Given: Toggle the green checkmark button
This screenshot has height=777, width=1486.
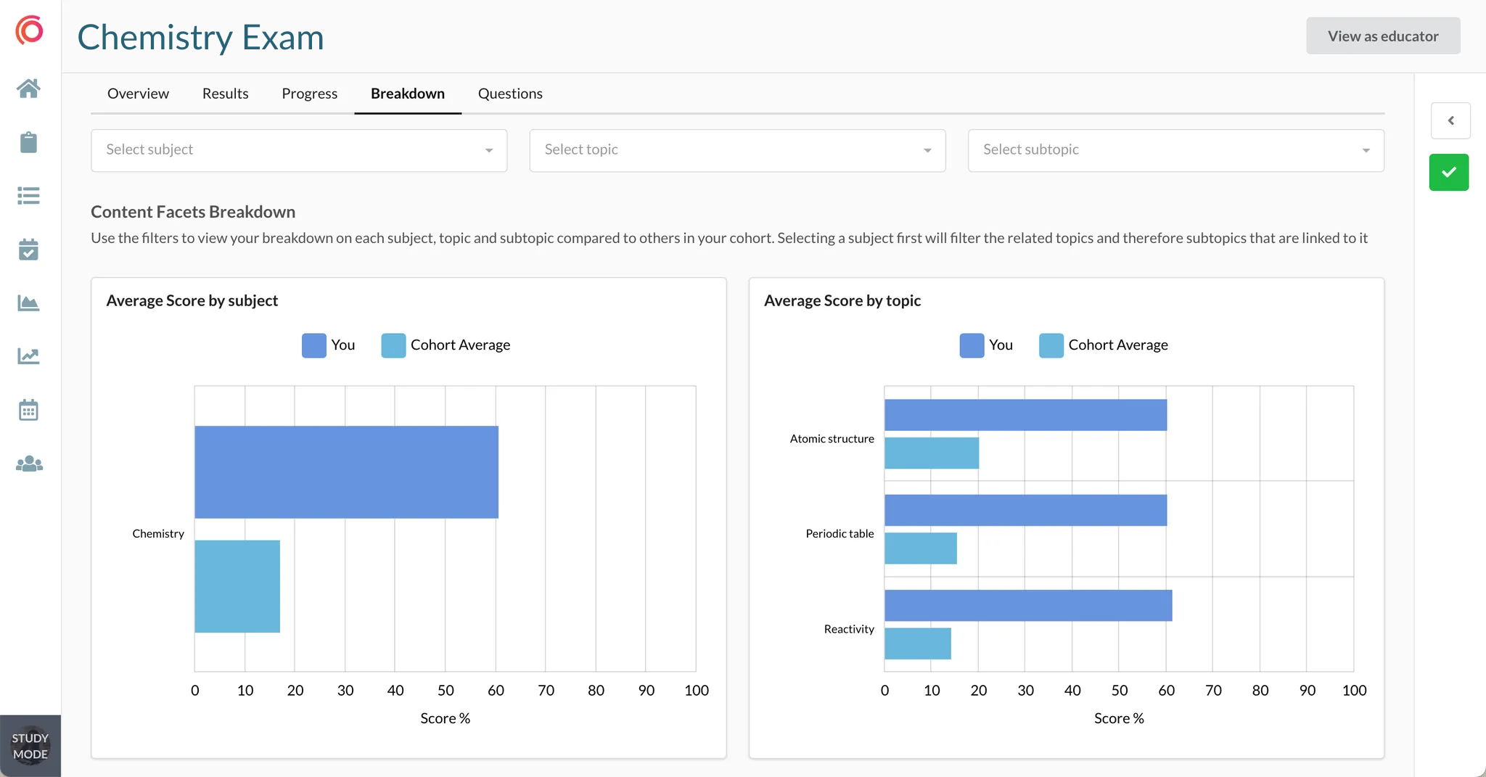Looking at the screenshot, I should [1448, 172].
